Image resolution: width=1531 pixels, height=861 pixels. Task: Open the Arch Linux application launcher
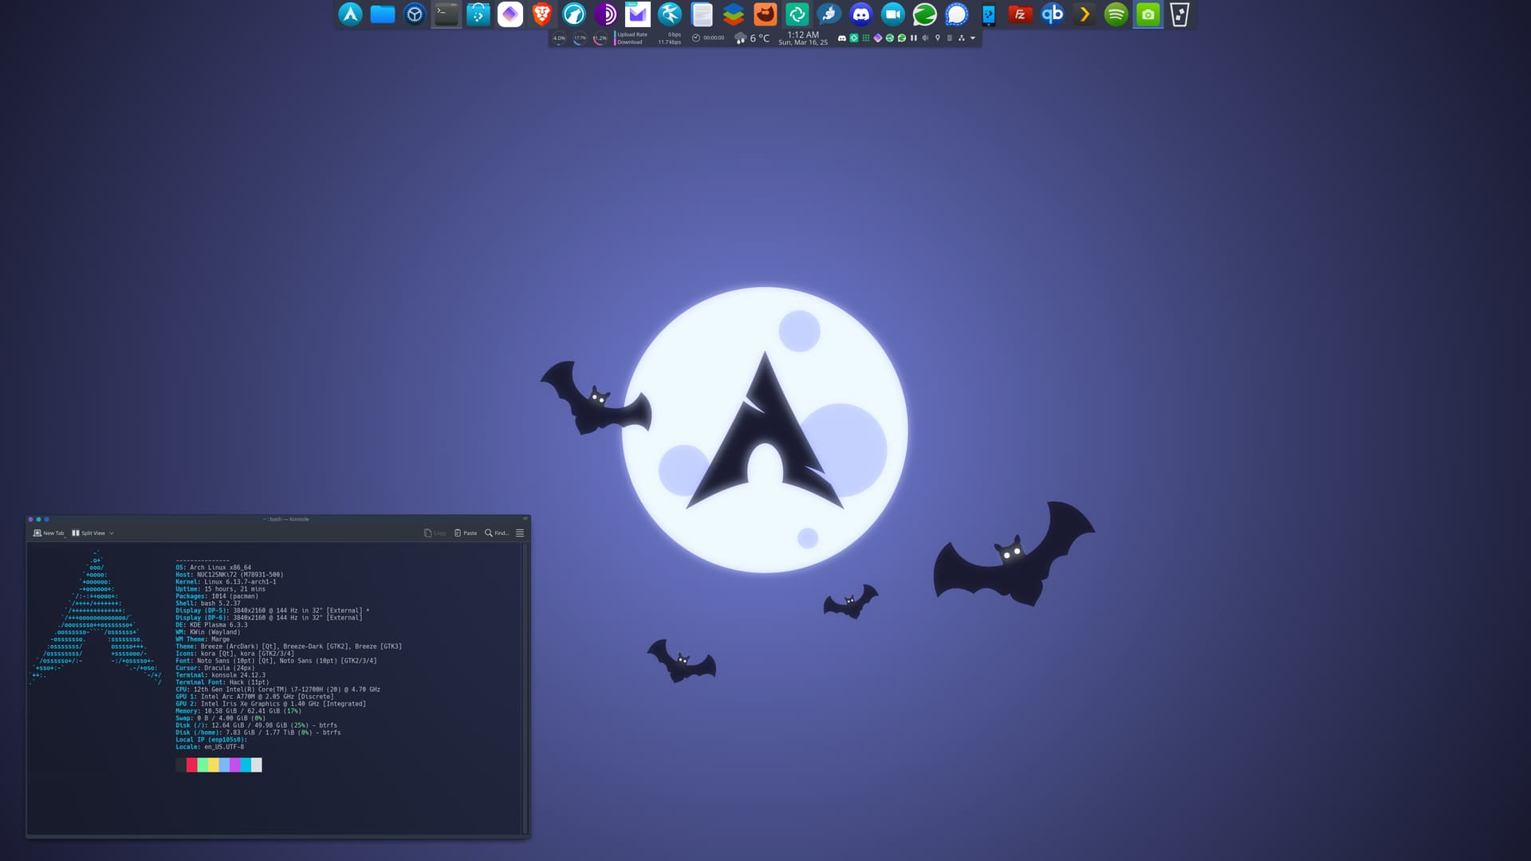click(x=351, y=14)
